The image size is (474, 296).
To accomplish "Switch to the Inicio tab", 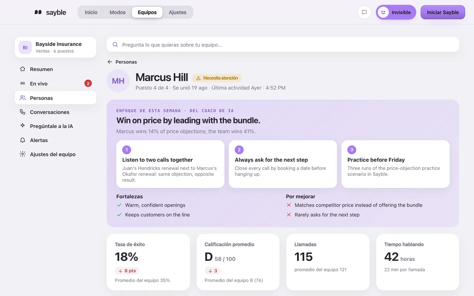I will point(91,12).
